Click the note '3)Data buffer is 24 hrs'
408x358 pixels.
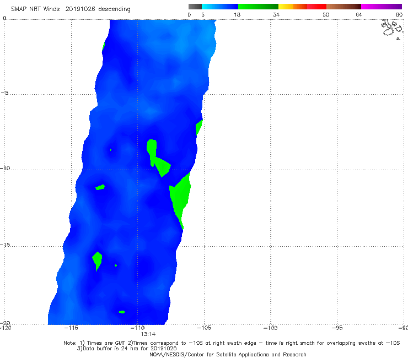point(127,349)
